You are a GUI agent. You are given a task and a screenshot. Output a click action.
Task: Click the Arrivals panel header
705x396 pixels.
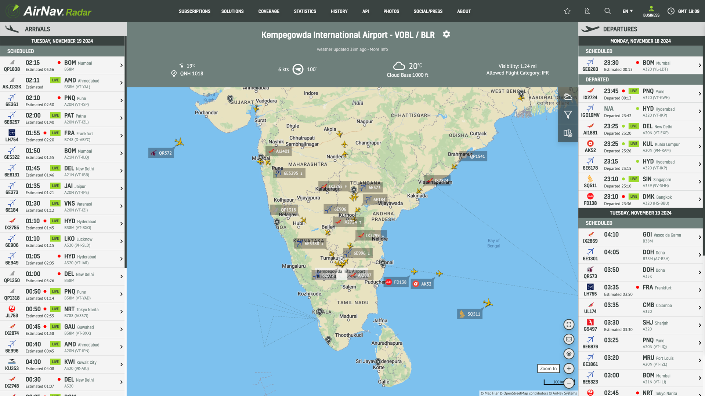(x=63, y=29)
